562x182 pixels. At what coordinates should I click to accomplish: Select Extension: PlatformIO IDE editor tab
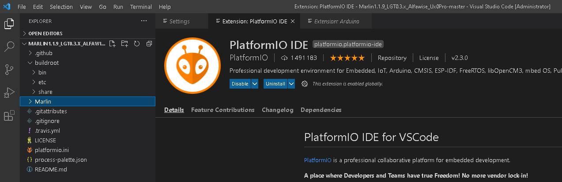tap(254, 21)
